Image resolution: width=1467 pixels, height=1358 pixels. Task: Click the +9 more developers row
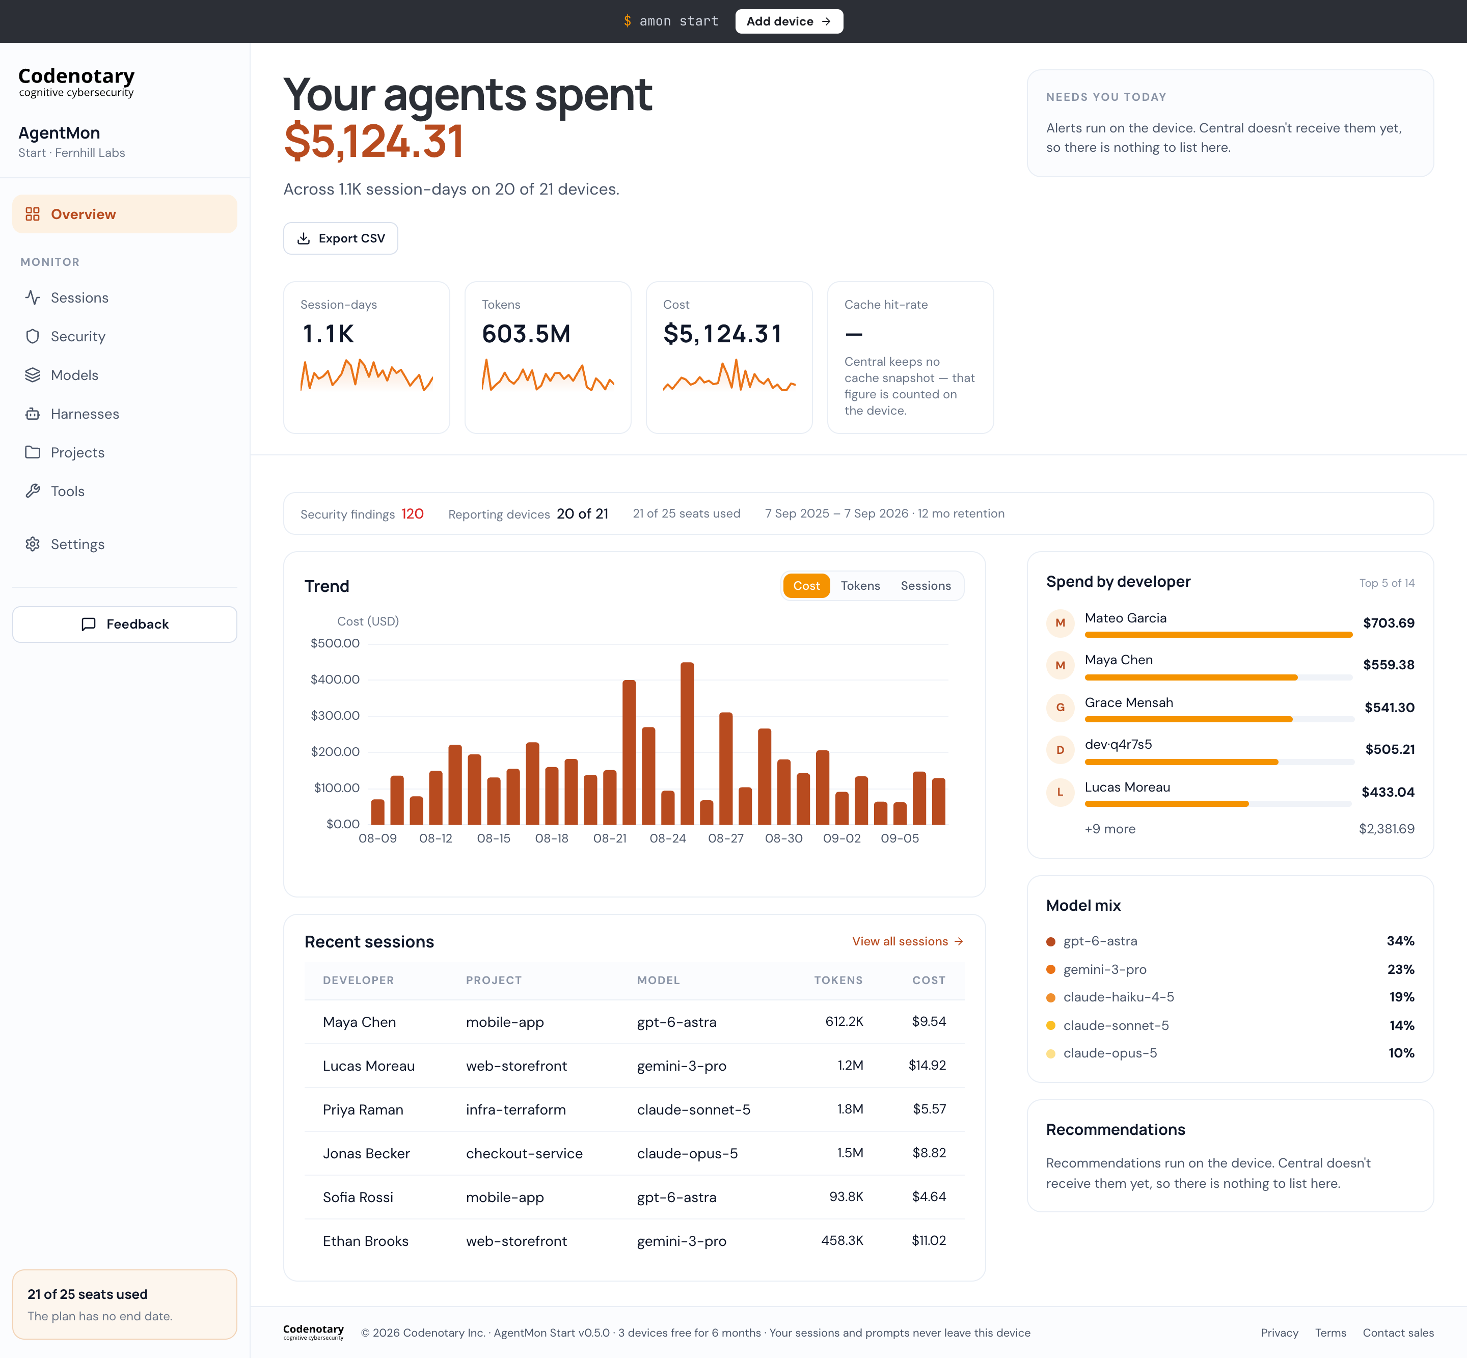click(x=1230, y=829)
